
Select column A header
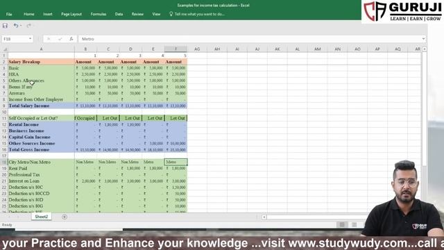click(41, 49)
